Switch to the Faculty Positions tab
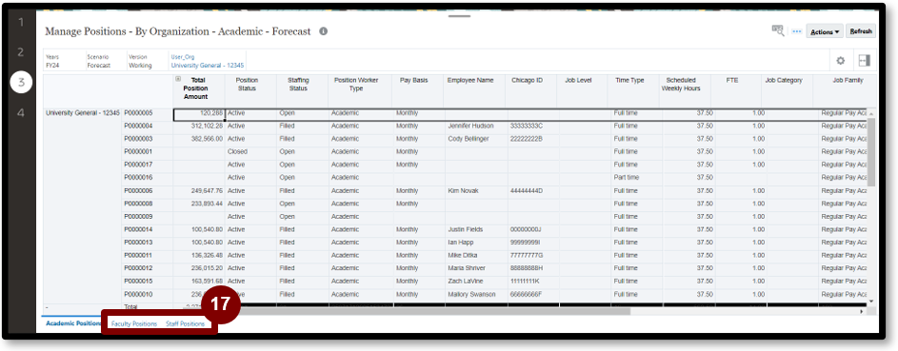Screen dimensions: 898x351 (134, 323)
